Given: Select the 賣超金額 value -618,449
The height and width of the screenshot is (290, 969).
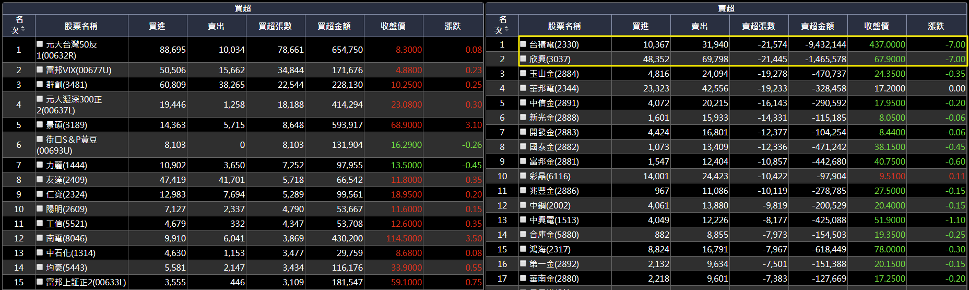Looking at the screenshot, I should [x=829, y=249].
